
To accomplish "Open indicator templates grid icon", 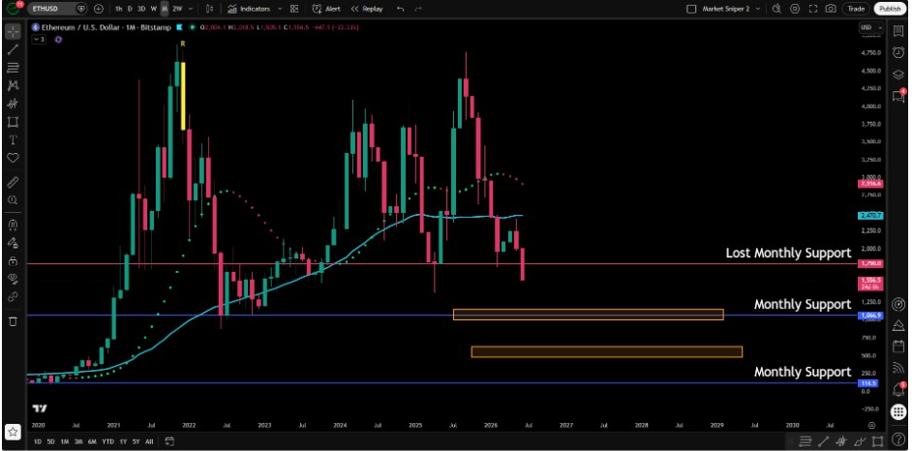I will click(294, 9).
